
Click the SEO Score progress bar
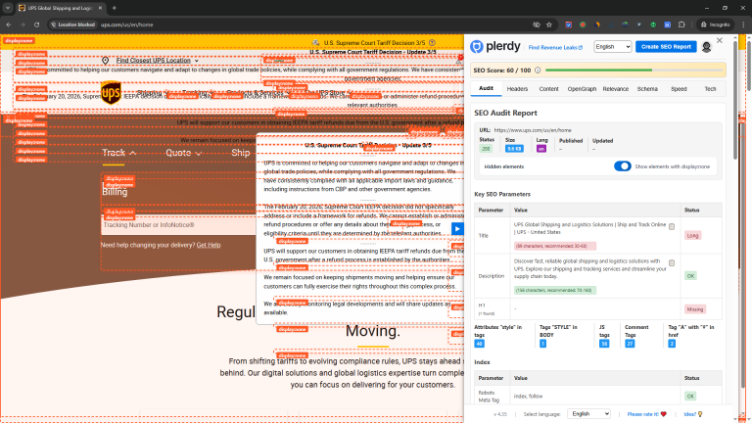coord(634,70)
